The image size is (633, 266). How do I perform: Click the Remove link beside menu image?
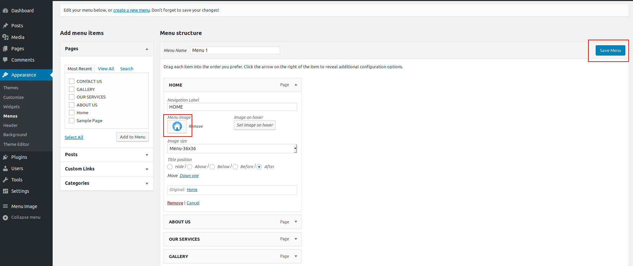196,127
